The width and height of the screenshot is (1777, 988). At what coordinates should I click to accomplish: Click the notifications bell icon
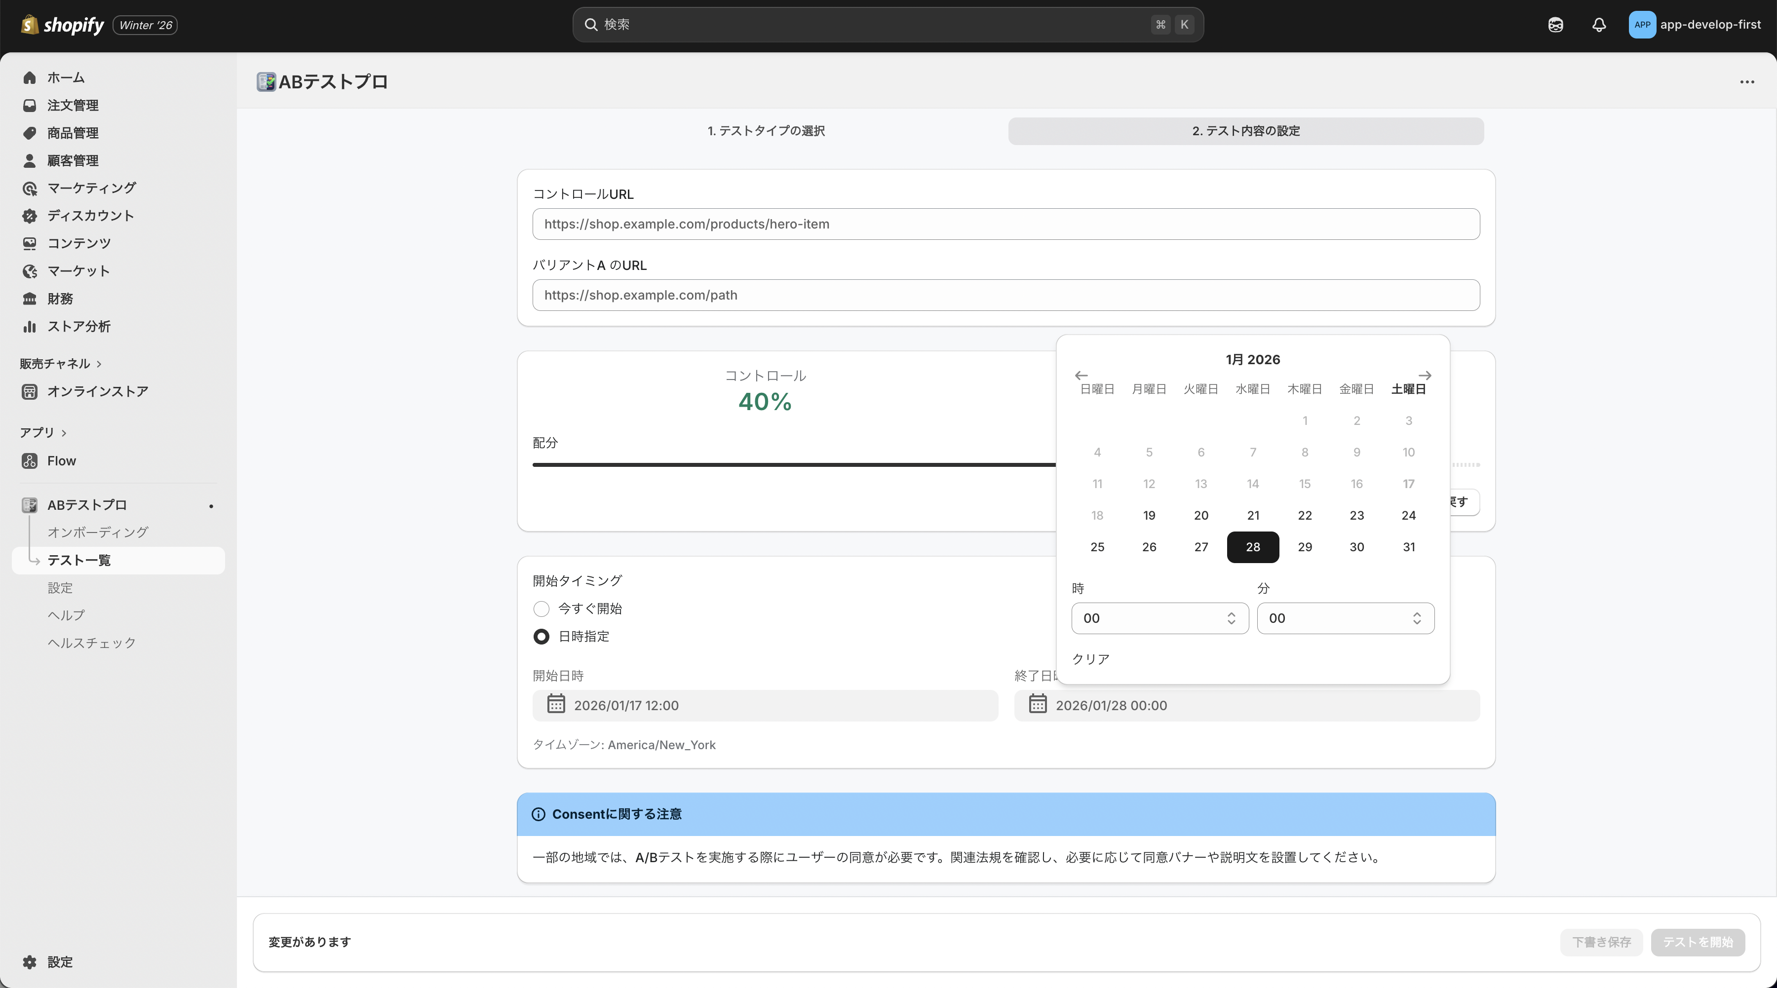tap(1598, 25)
